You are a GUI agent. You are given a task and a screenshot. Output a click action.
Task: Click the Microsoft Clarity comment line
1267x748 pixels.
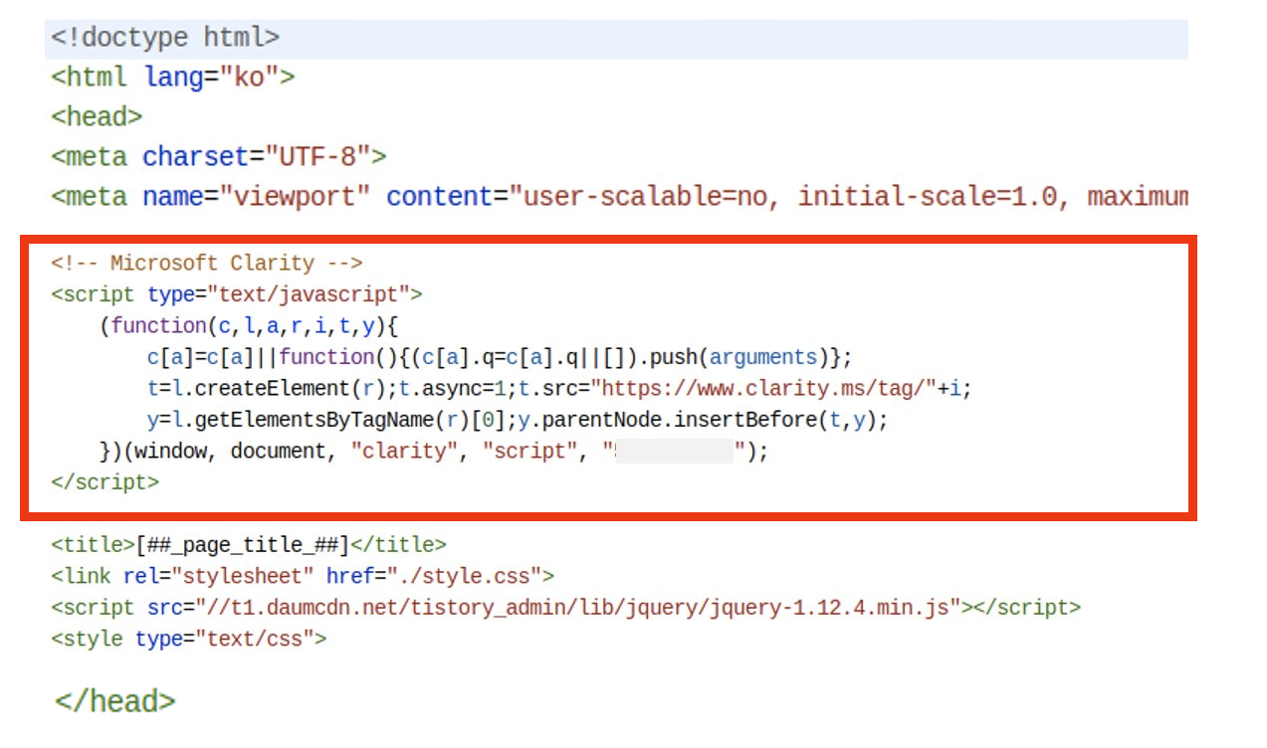(x=207, y=264)
